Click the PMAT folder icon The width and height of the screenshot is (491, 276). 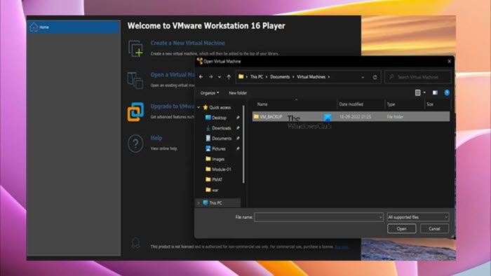[x=208, y=179]
